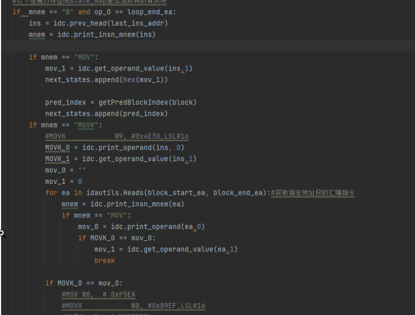Click the line next_states.append(pred_index)

click(106, 114)
